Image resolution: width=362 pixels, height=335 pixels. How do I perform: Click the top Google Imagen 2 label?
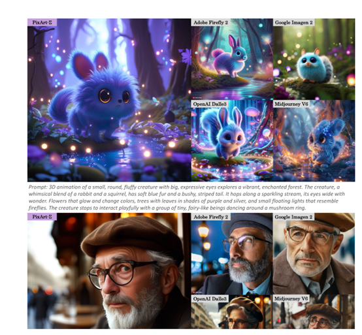[293, 22]
